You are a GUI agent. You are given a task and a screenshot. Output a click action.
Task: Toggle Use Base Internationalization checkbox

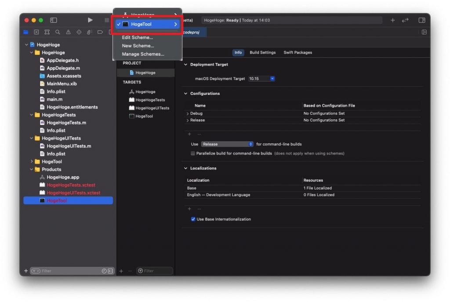193,219
